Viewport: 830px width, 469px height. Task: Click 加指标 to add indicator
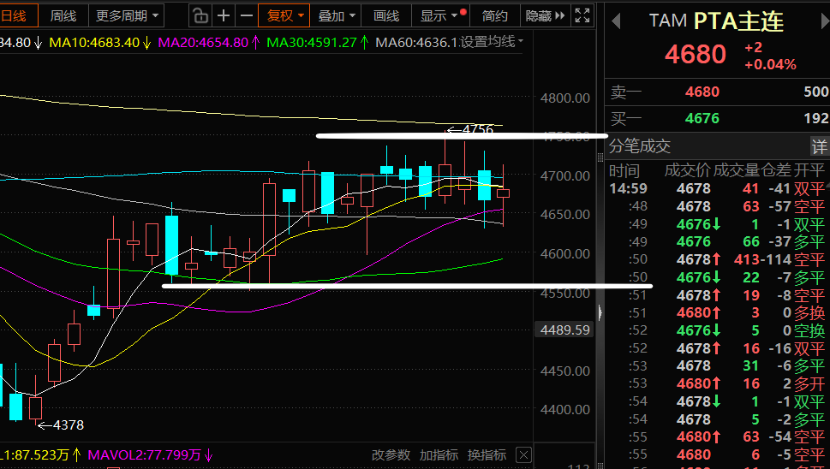[x=437, y=455]
